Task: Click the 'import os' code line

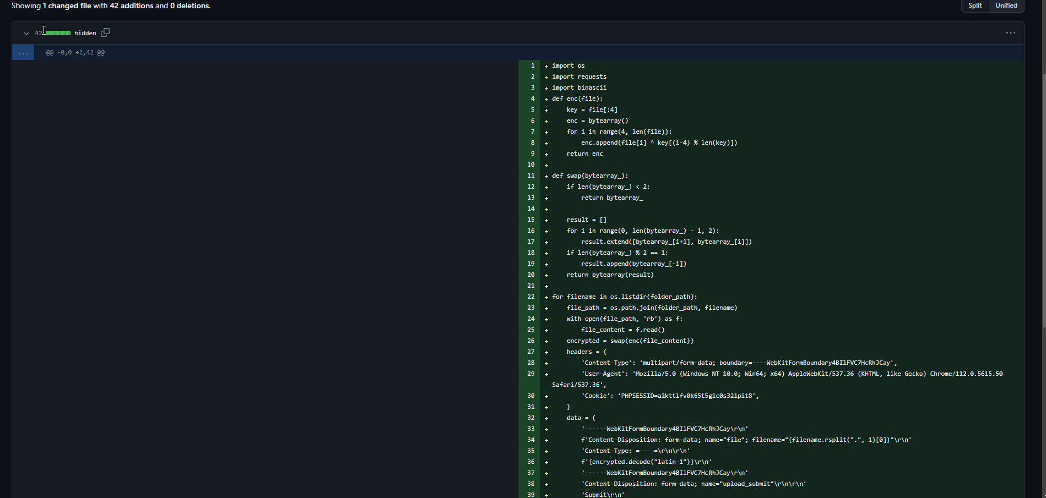Action: pos(568,65)
